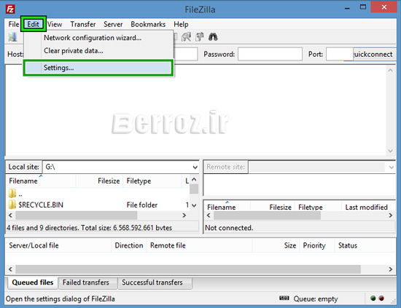Open the View menu
Viewport: 401px width, 308px height.
click(55, 24)
